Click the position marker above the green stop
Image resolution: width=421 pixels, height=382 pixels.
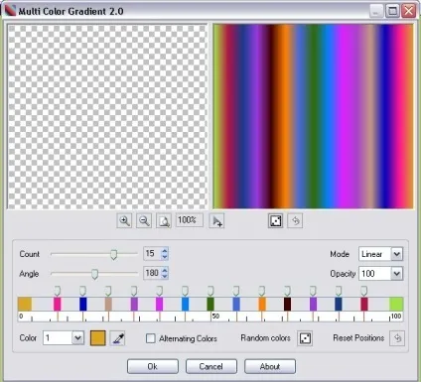(210, 291)
